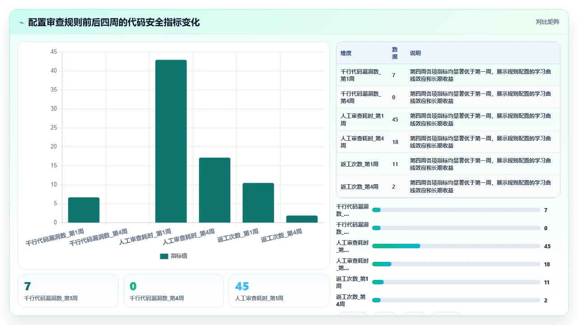The height and width of the screenshot is (325, 578).
Task: Click x-axis label 返工次数_第4周
Action: pyautogui.click(x=281, y=235)
